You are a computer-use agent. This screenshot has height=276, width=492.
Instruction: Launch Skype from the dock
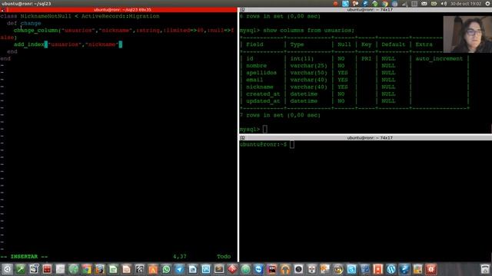click(x=351, y=269)
